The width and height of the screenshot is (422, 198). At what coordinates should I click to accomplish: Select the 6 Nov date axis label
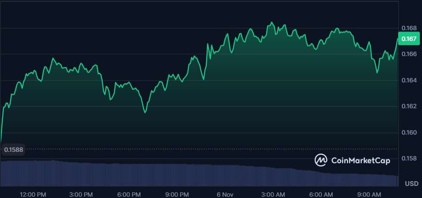(225, 193)
